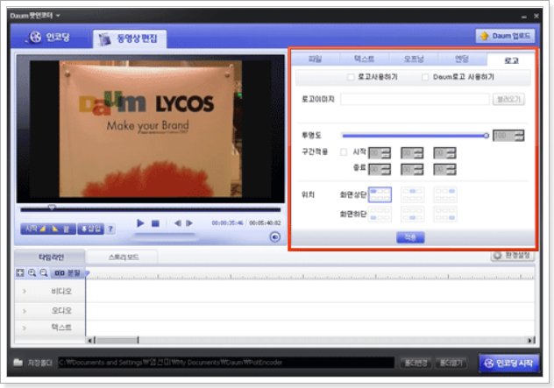Screen dimensions: 554x388
Task: Click the 저장폴더 folder icon
Action: coord(18,363)
